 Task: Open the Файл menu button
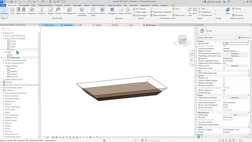(3, 5)
